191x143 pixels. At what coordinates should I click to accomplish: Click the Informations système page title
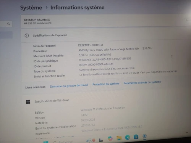(x=78, y=7)
